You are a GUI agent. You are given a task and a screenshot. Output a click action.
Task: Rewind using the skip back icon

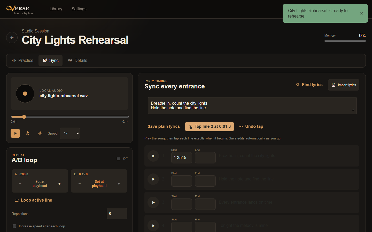pyautogui.click(x=28, y=133)
